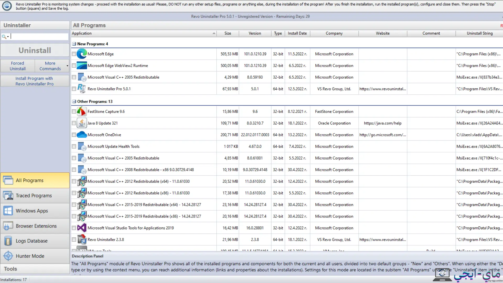Click the Hunter Mode crosshair icon

(8, 256)
